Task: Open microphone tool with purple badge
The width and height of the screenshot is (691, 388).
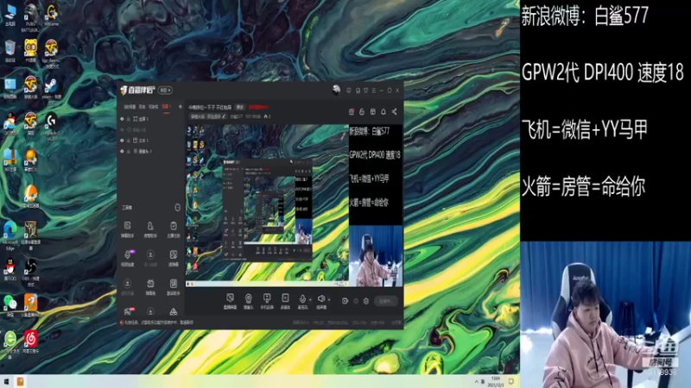Action: click(127, 258)
